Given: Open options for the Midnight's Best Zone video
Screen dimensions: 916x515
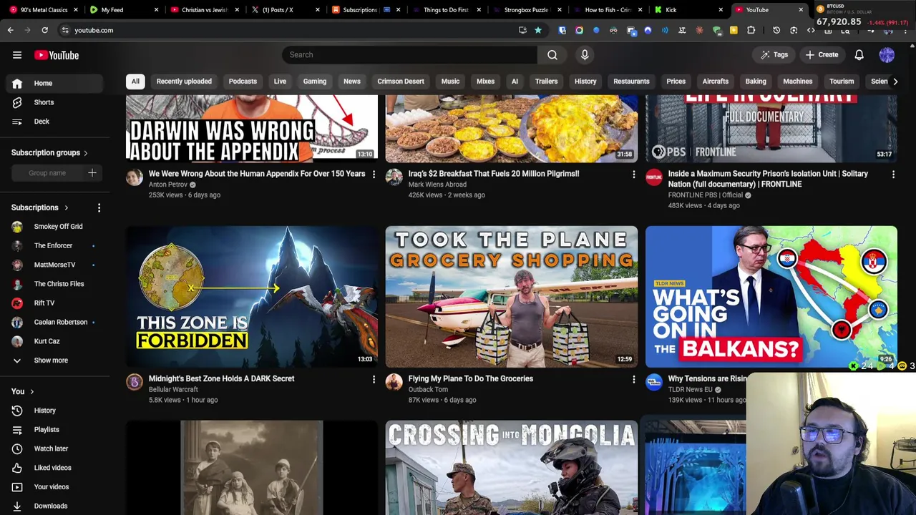Looking at the screenshot, I should point(374,380).
